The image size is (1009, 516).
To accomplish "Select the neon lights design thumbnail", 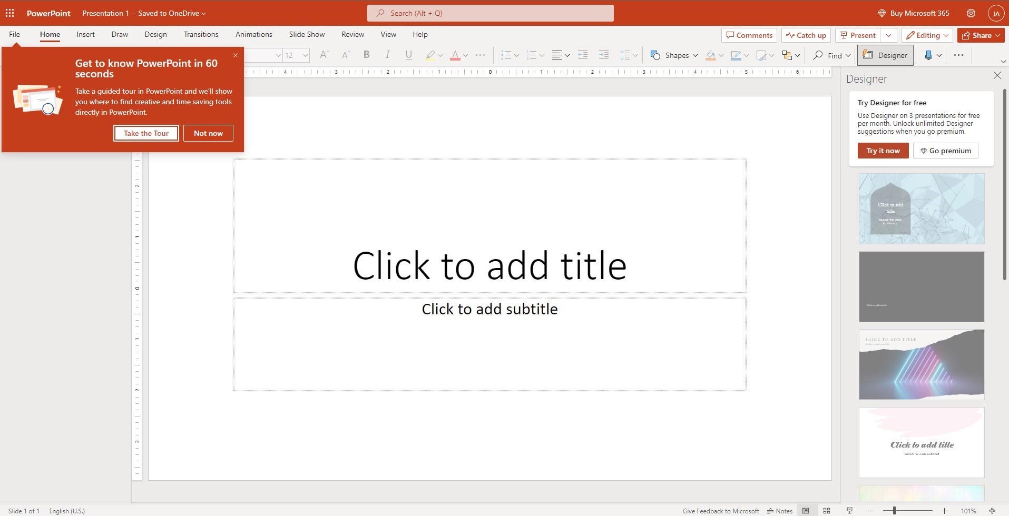I will 921,364.
